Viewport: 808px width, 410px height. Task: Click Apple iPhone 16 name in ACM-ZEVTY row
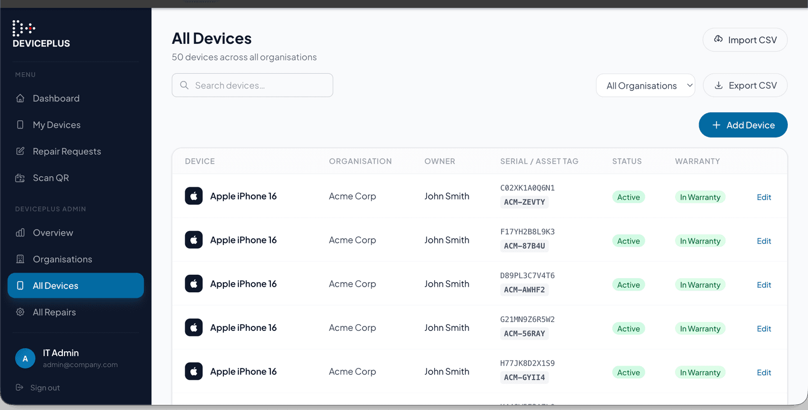point(244,196)
